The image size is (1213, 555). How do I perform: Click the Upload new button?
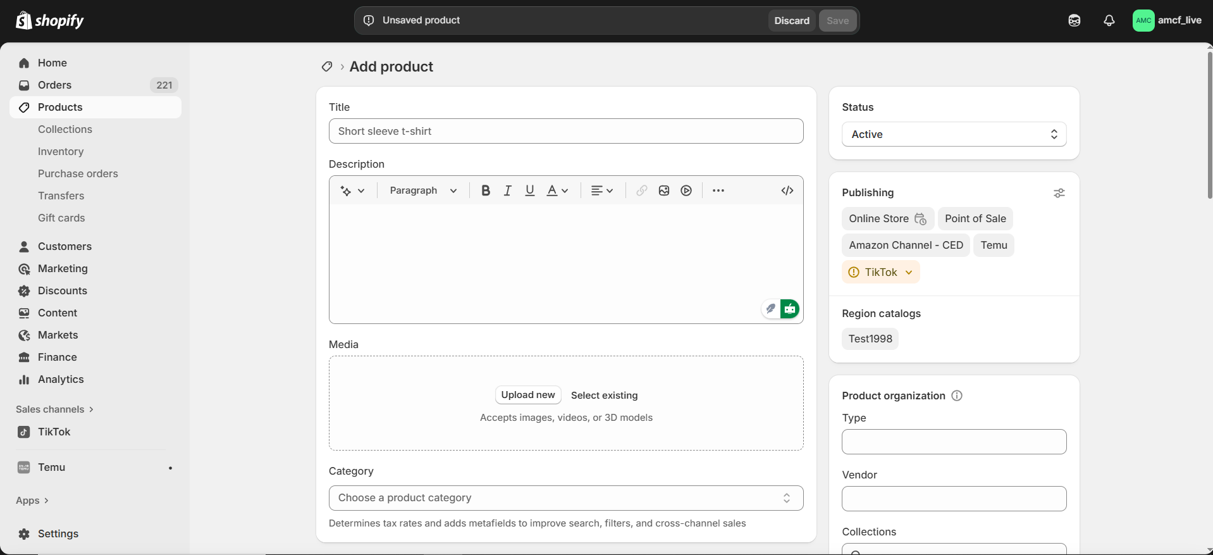527,395
